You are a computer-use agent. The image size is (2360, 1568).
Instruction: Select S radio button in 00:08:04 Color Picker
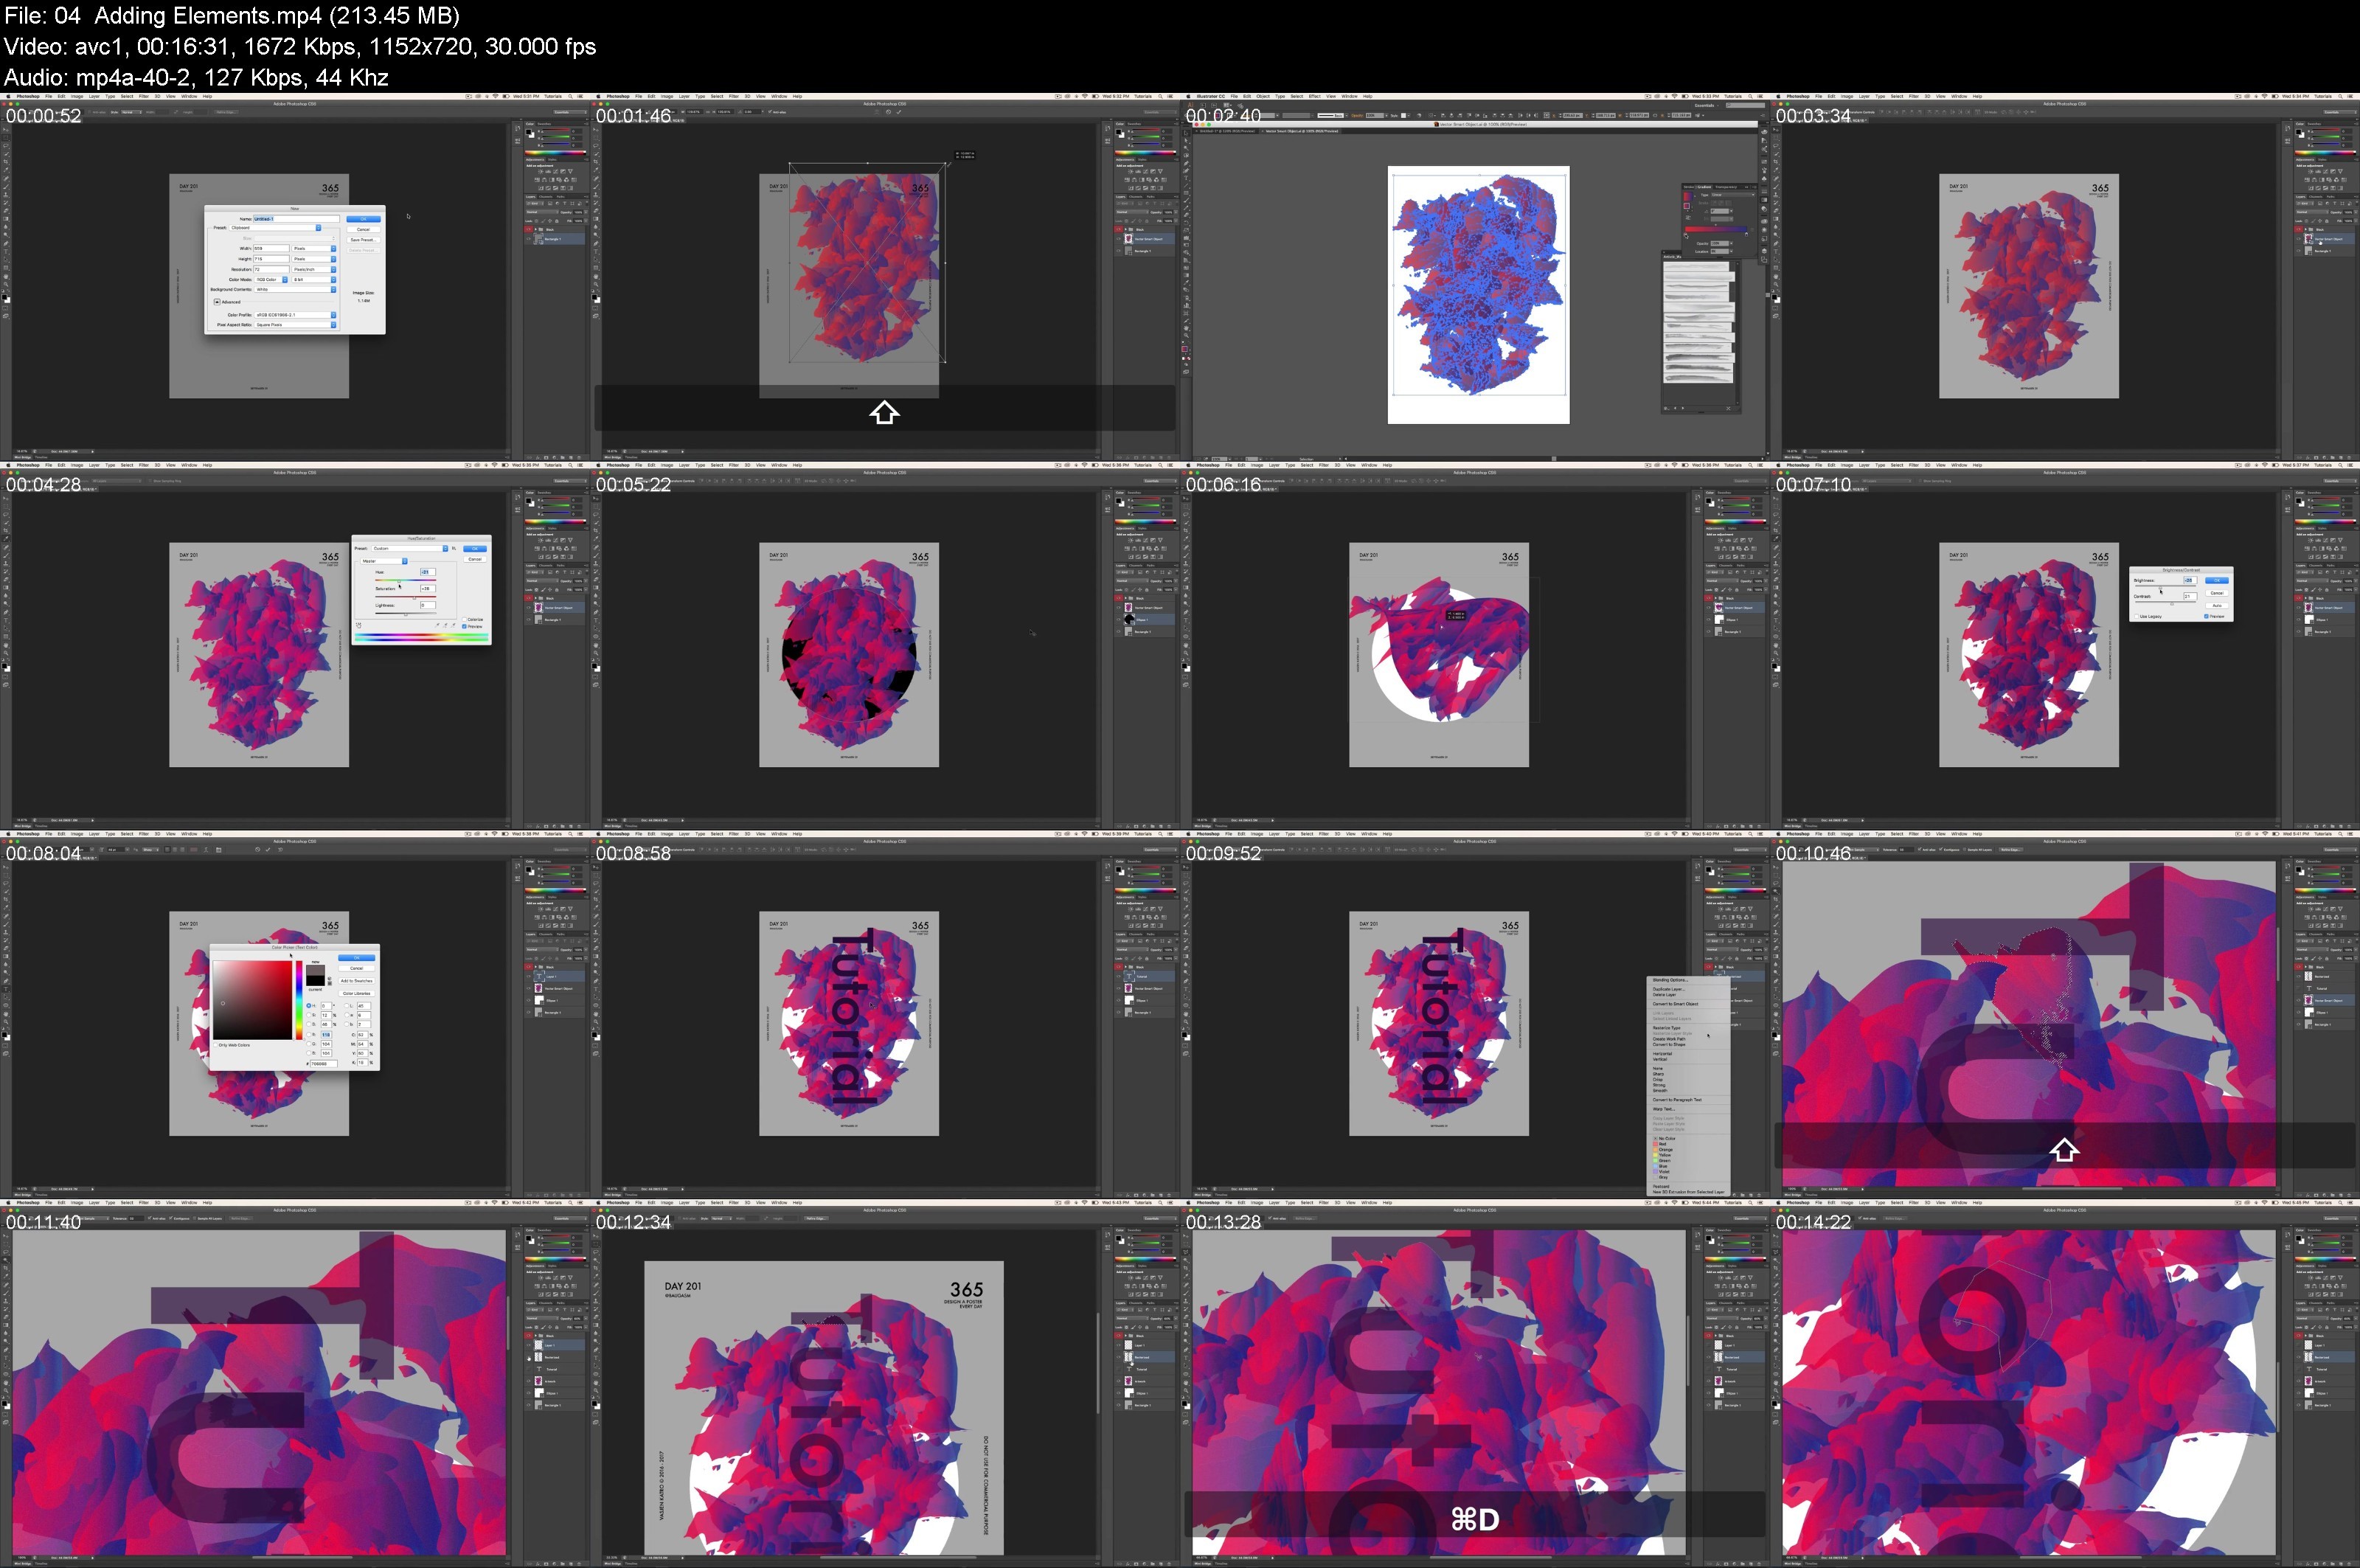309,1016
